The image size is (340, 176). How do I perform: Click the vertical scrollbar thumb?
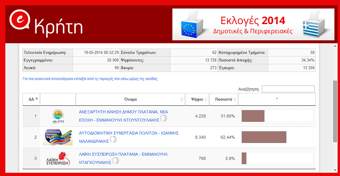click(x=335, y=111)
